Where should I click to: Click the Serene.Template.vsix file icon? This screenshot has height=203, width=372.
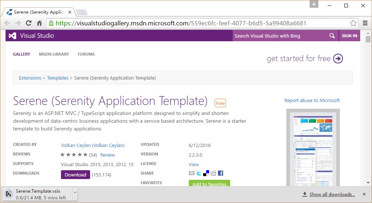click(x=8, y=194)
